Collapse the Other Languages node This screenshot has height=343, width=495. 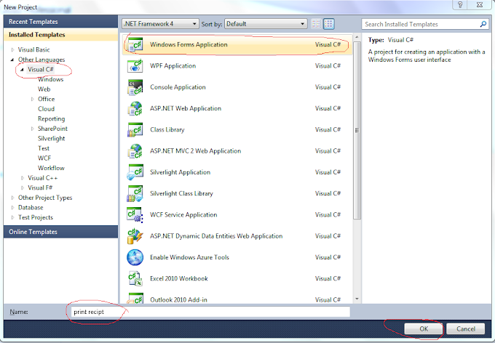click(12, 60)
